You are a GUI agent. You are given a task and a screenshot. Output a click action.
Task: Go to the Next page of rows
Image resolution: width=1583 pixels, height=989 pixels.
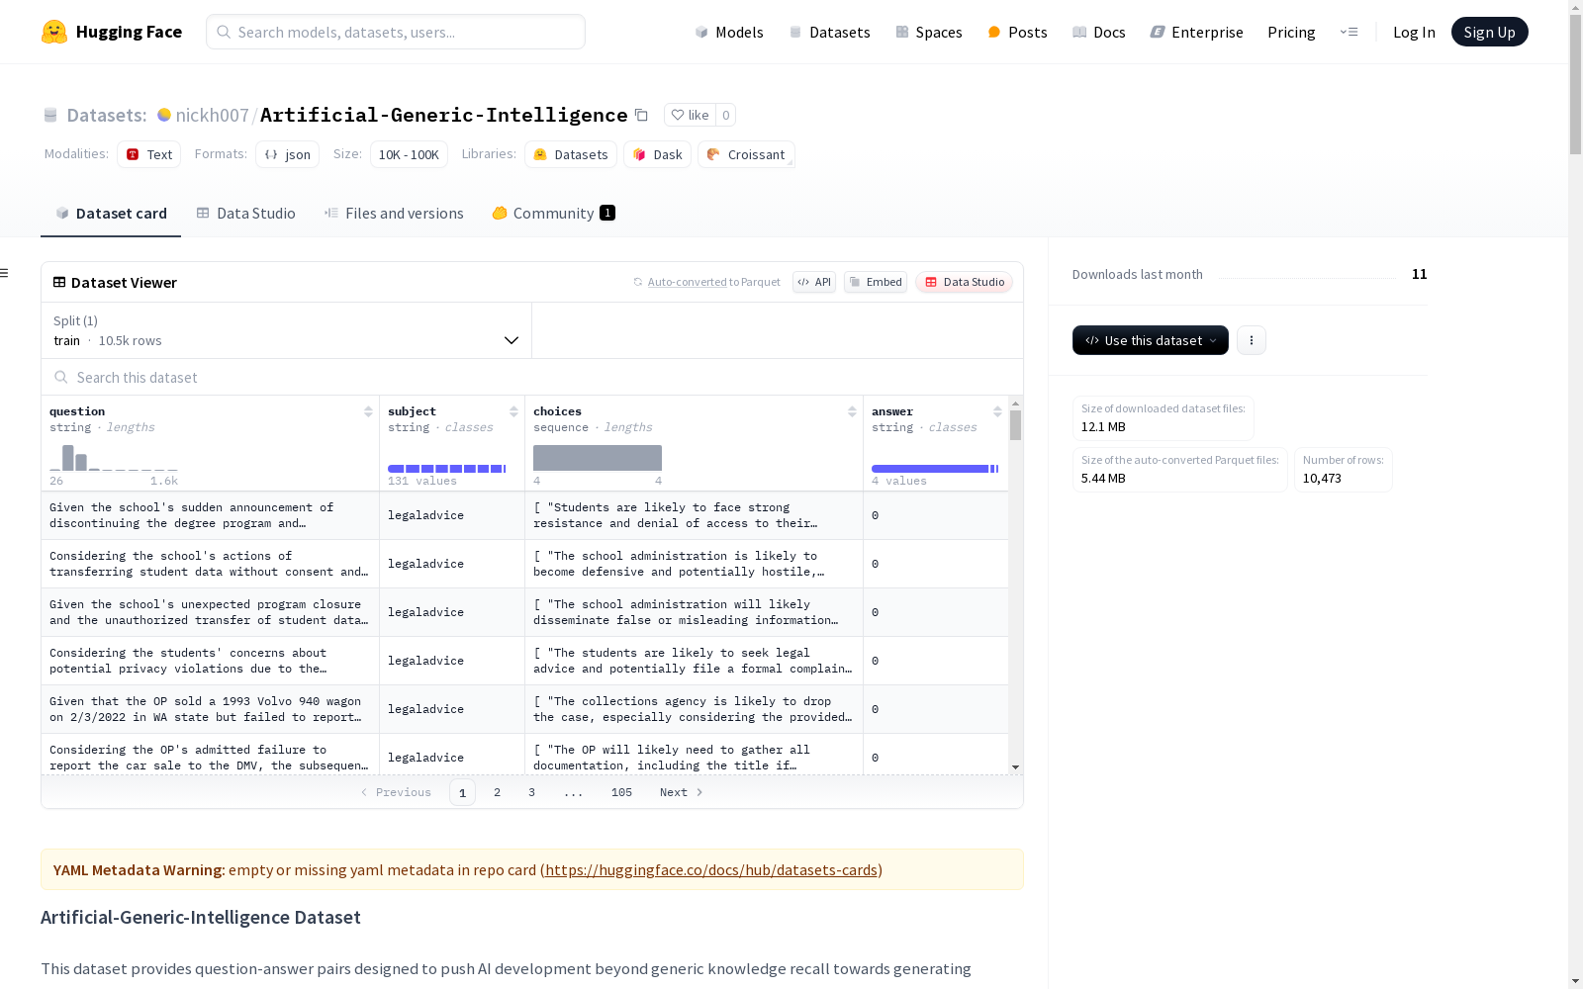682,792
